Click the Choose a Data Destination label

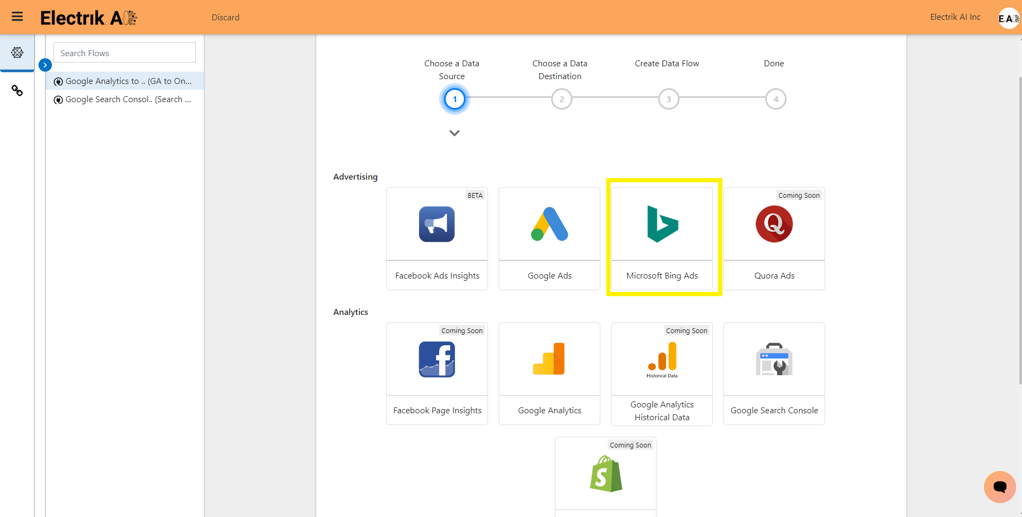tap(560, 70)
